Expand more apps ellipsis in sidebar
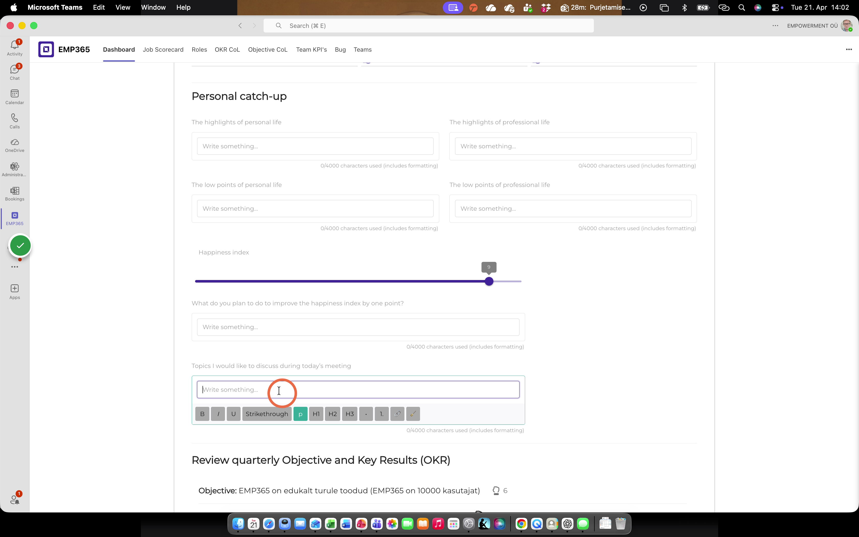Viewport: 859px width, 537px height. 15,267
